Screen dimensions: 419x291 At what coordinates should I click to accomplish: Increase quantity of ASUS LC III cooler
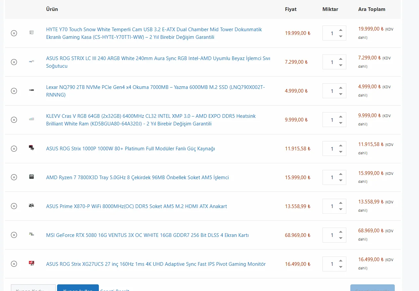[340, 59]
